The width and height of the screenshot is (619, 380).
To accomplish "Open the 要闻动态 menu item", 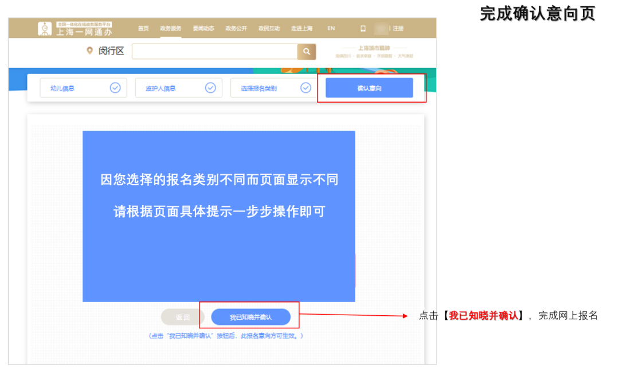I will (203, 29).
